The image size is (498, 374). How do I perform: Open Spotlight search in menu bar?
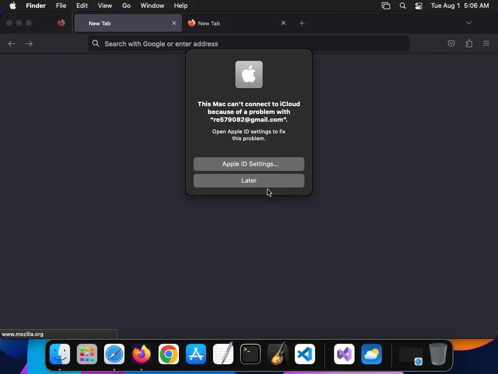pos(402,6)
